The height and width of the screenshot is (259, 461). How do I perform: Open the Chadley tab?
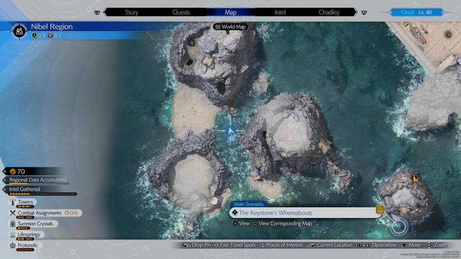(329, 12)
